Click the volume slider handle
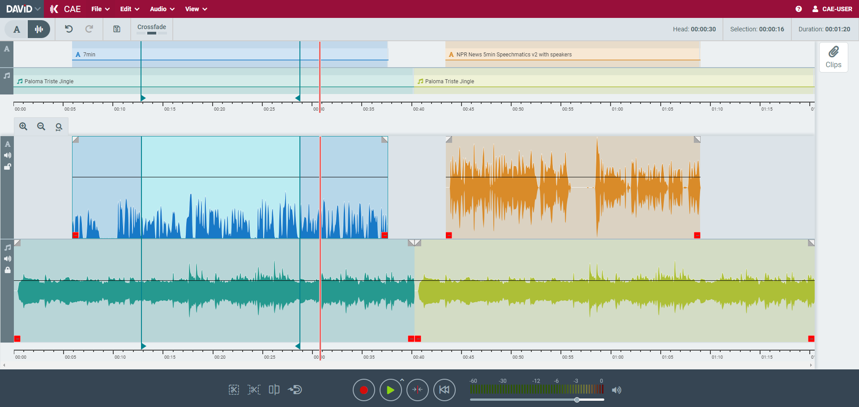The image size is (859, 407). tap(577, 400)
